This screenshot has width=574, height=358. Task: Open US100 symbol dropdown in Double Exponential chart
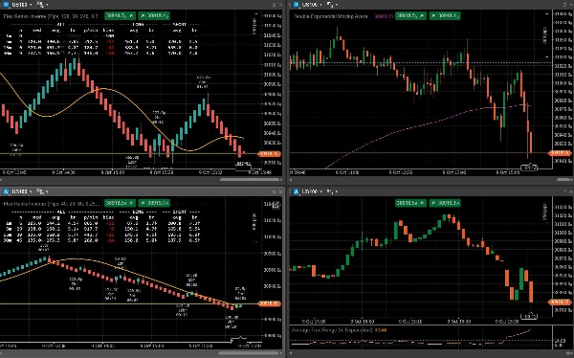313,5
